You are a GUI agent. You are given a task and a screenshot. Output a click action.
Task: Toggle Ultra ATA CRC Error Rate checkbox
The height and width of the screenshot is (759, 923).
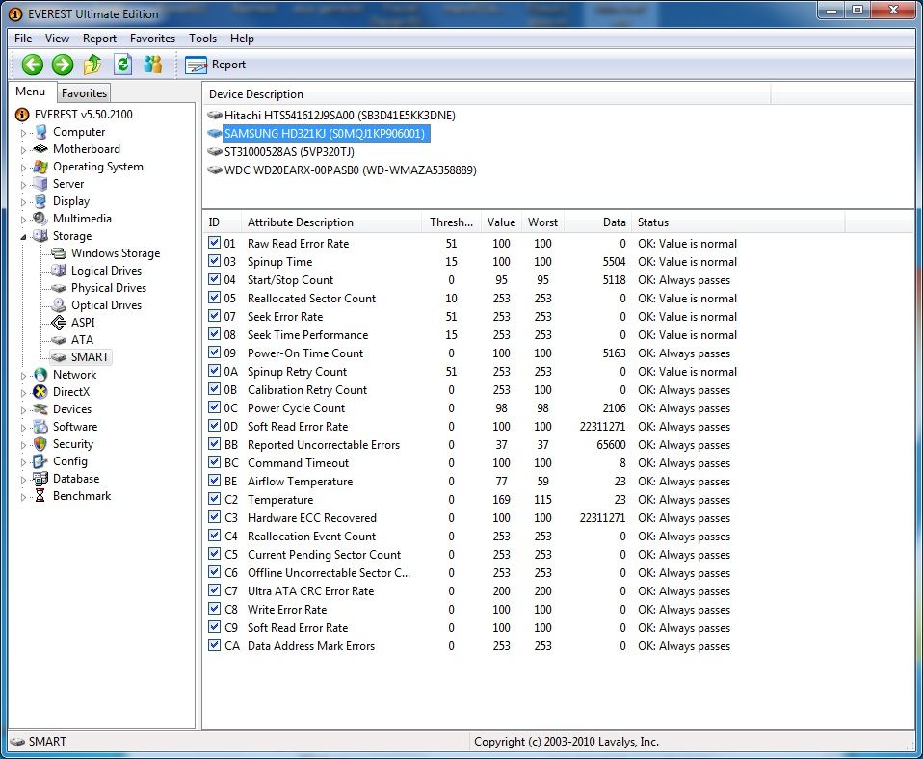[x=214, y=590]
